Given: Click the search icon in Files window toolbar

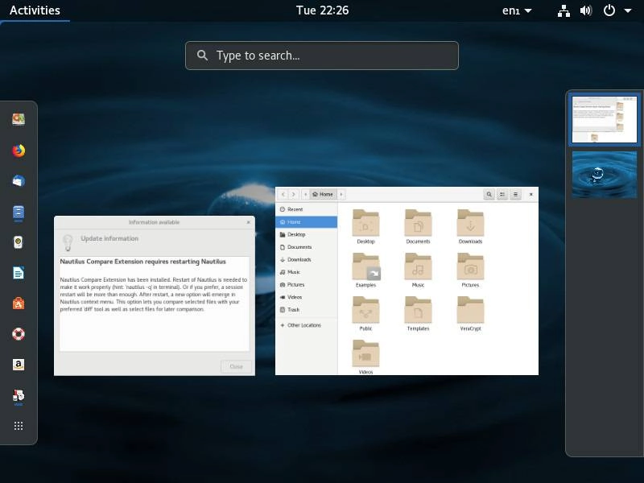Looking at the screenshot, I should click(489, 194).
